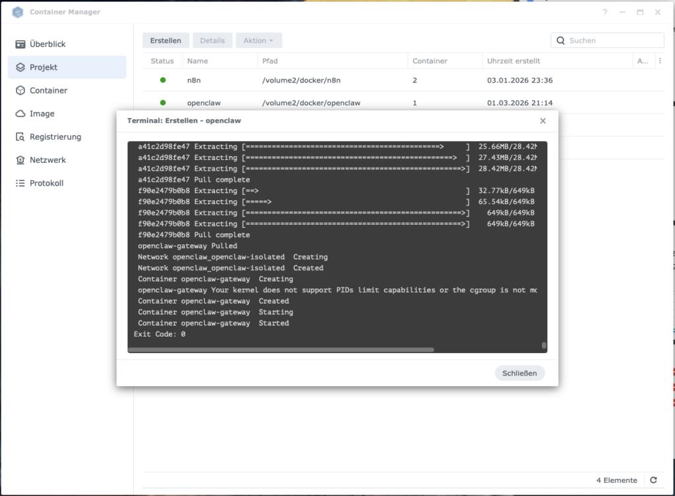Sort by the Uhrzeit erstellt column header
Screen dimensions: 675x496
tap(514, 61)
